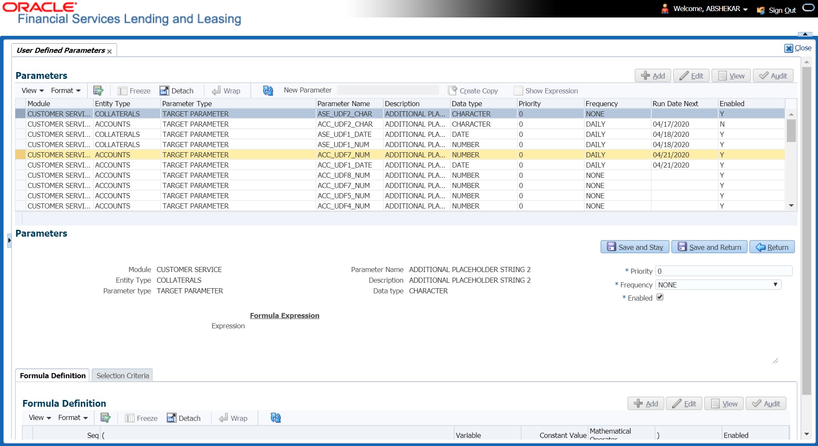Click the Show Expression icon
Viewport: 818px width, 446px height.
518,91
